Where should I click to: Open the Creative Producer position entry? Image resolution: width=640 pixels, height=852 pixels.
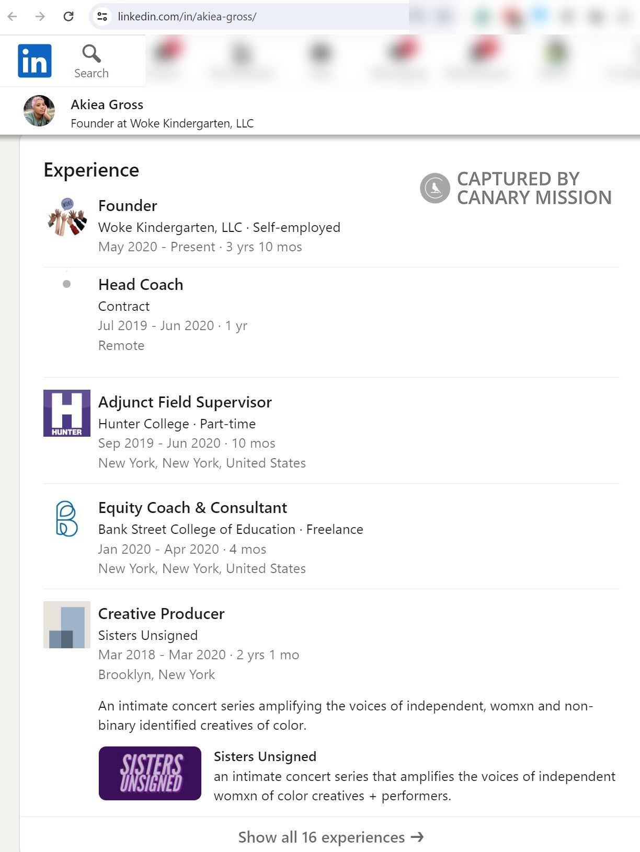(x=161, y=614)
